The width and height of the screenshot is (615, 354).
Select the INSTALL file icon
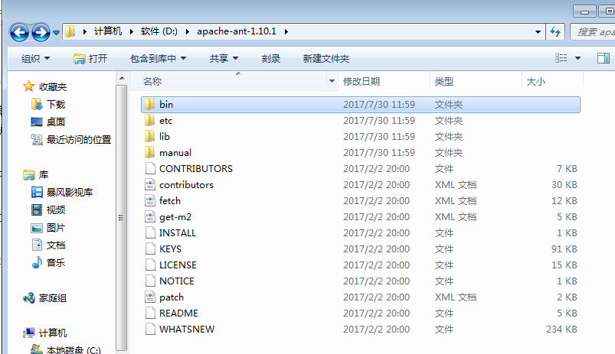click(x=150, y=232)
